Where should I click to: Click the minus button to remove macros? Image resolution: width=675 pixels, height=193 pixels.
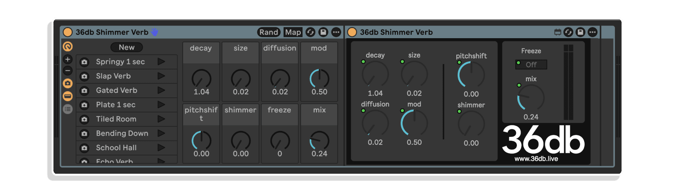coord(67,71)
